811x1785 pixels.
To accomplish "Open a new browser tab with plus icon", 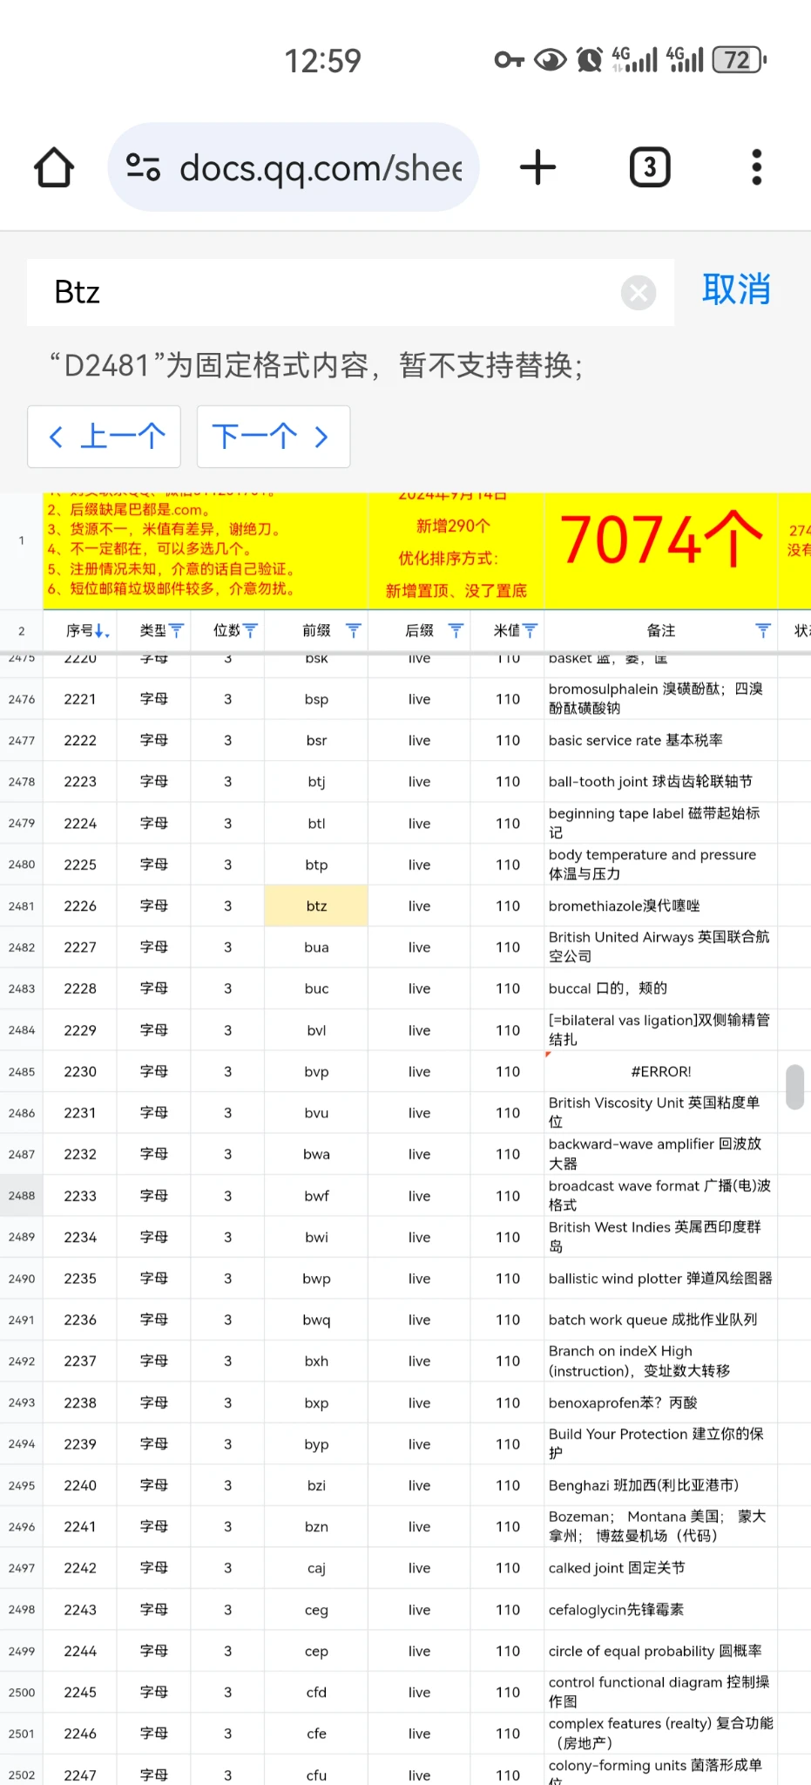I will click(537, 167).
